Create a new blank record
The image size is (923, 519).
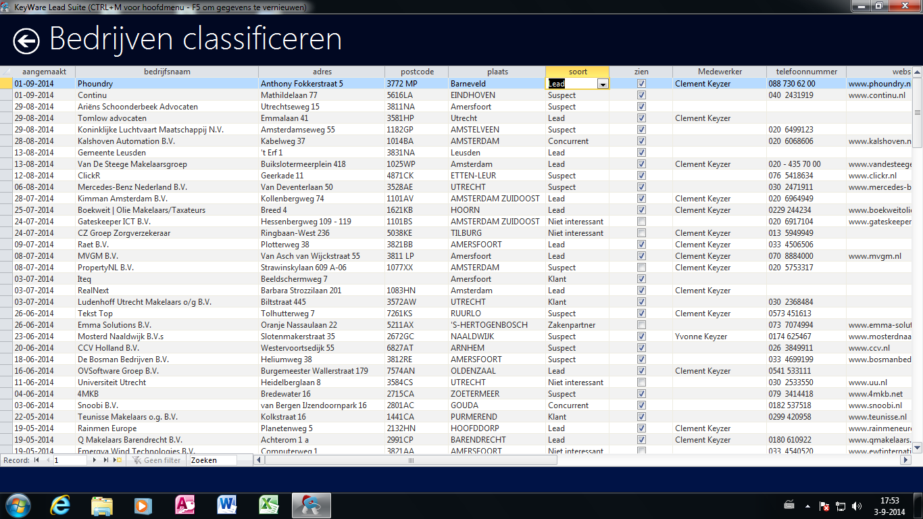[118, 460]
